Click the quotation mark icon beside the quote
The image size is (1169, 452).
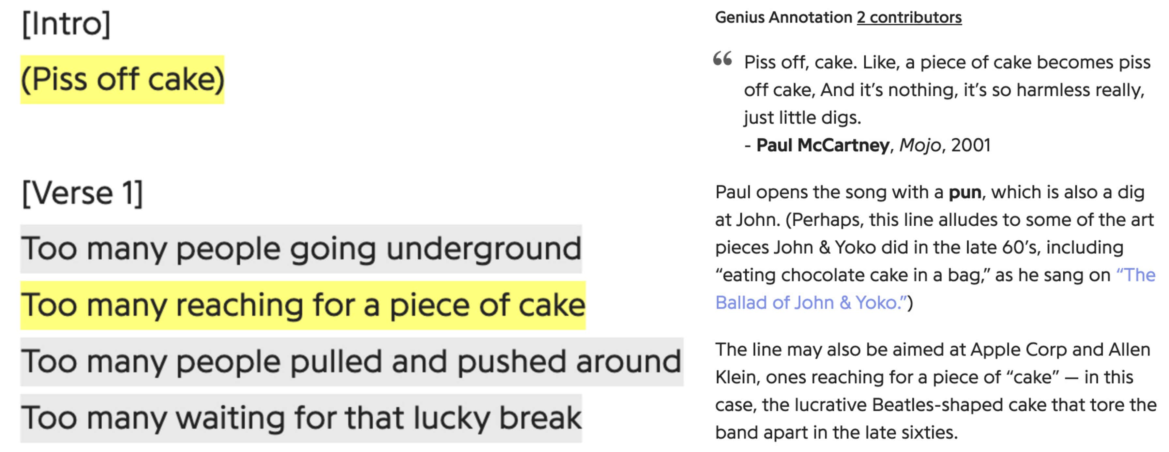point(722,59)
